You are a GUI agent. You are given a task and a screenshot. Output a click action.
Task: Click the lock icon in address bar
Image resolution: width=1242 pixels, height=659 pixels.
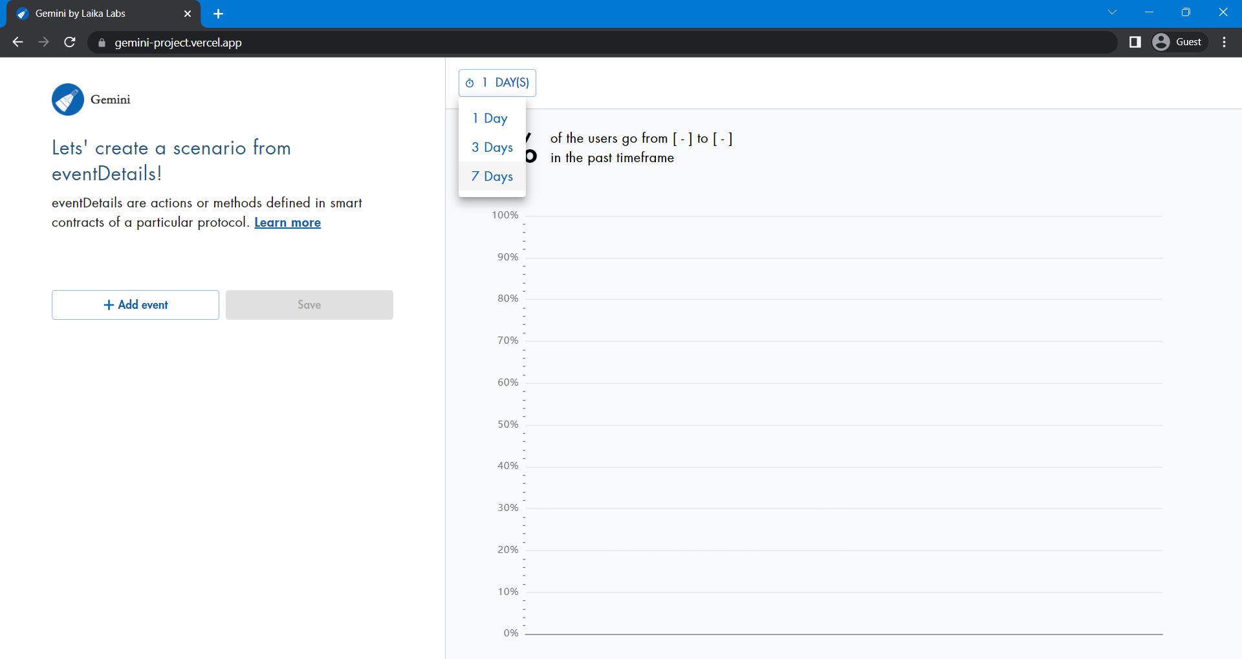tap(102, 43)
